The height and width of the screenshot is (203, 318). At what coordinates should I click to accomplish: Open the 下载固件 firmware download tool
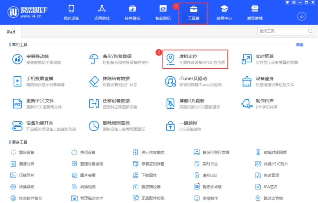146,175
